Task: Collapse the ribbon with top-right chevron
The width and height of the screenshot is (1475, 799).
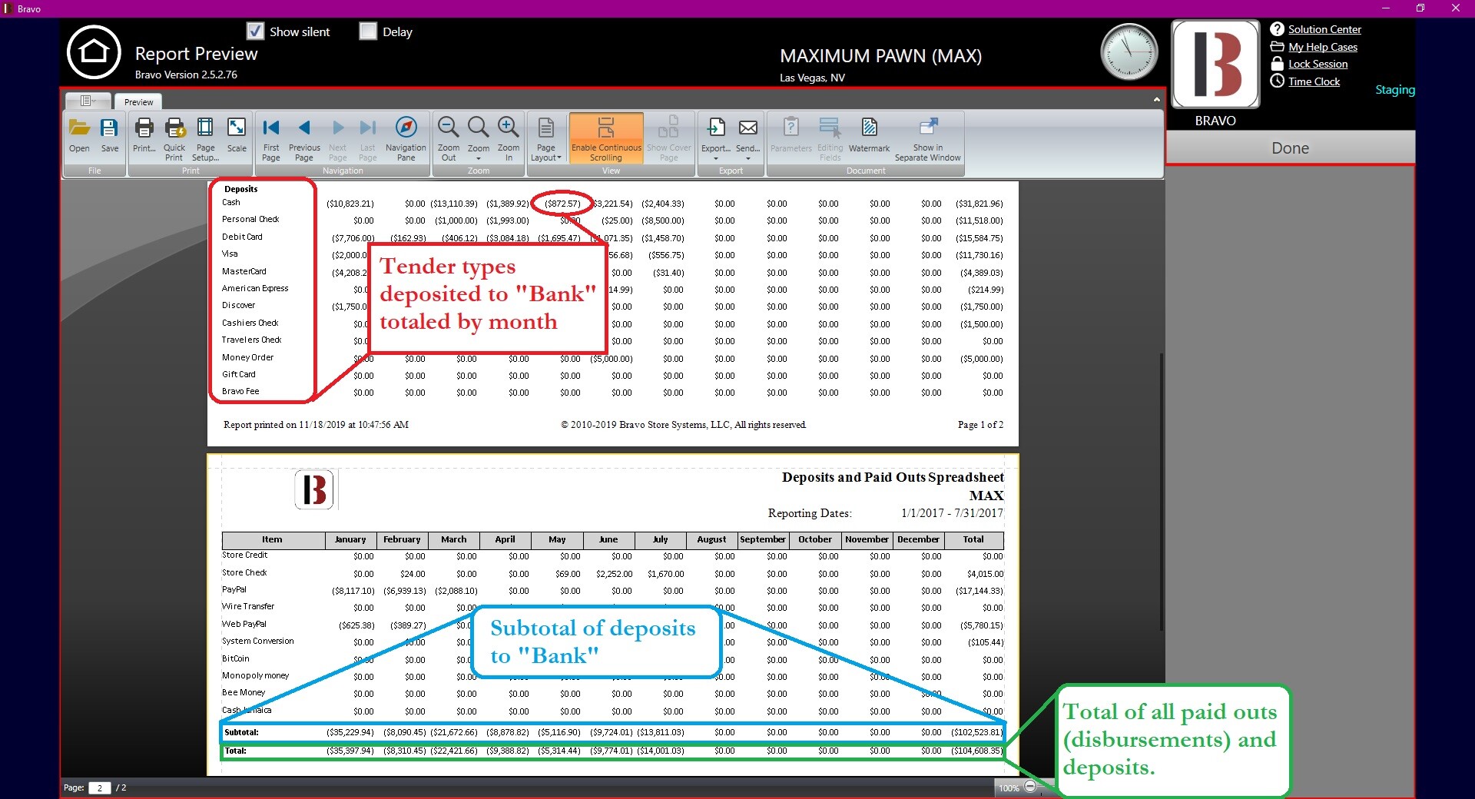Action: point(1156,100)
